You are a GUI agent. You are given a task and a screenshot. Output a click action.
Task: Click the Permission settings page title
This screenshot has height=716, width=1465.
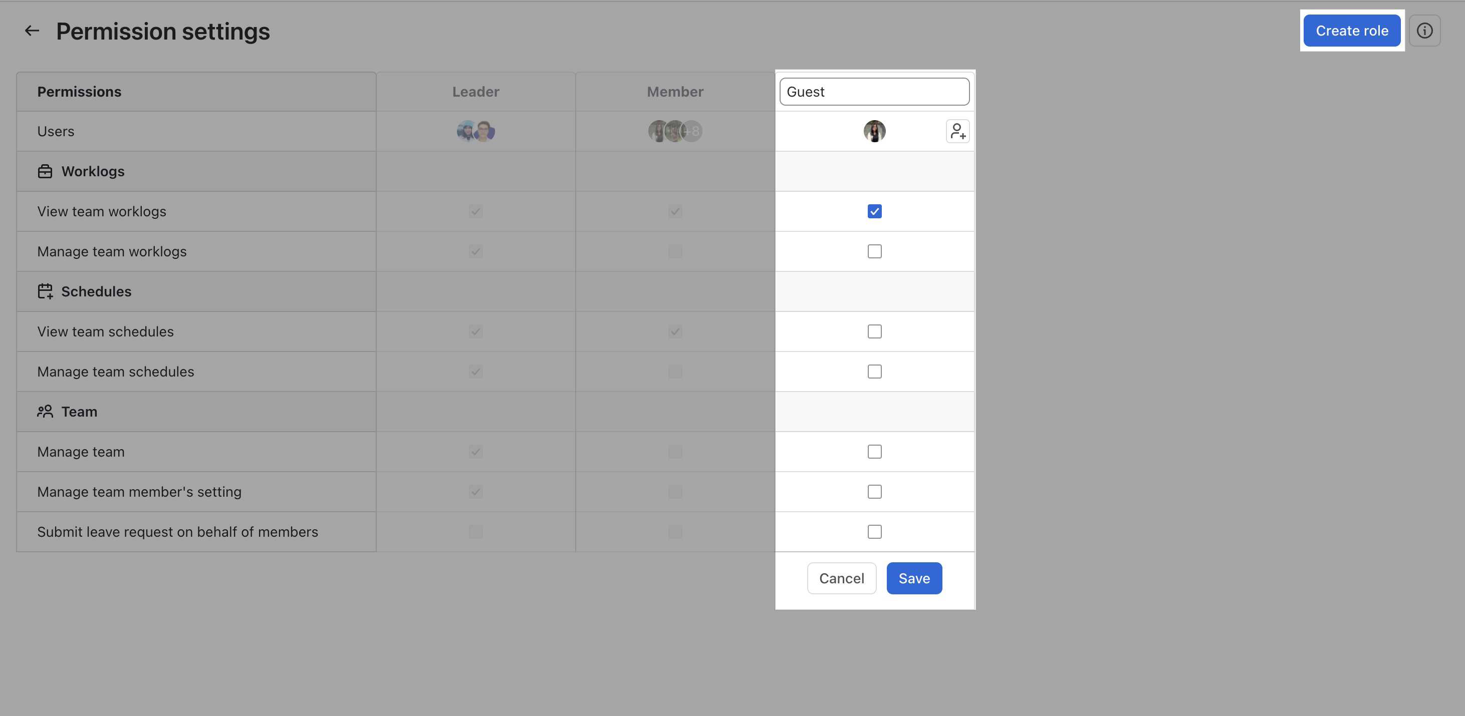163,31
